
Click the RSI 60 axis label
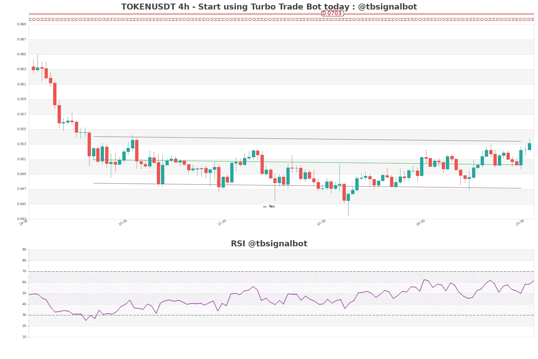coord(24,282)
